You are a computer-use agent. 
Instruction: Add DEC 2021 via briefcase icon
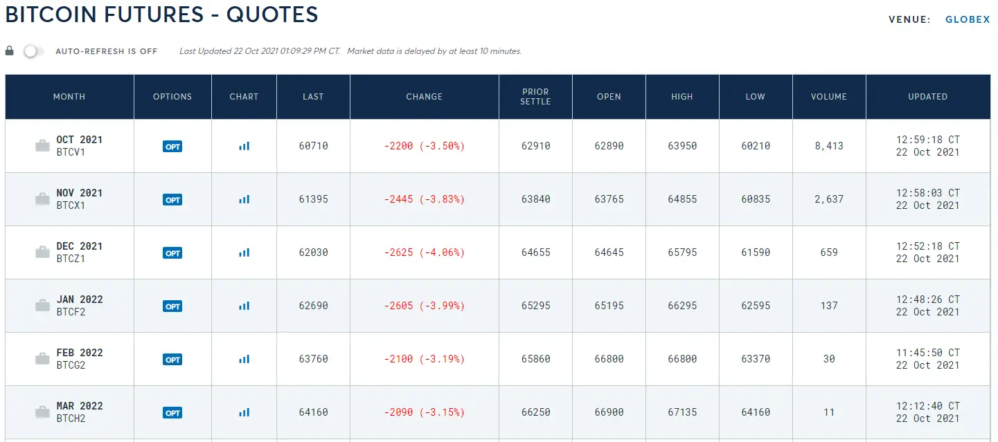(42, 252)
